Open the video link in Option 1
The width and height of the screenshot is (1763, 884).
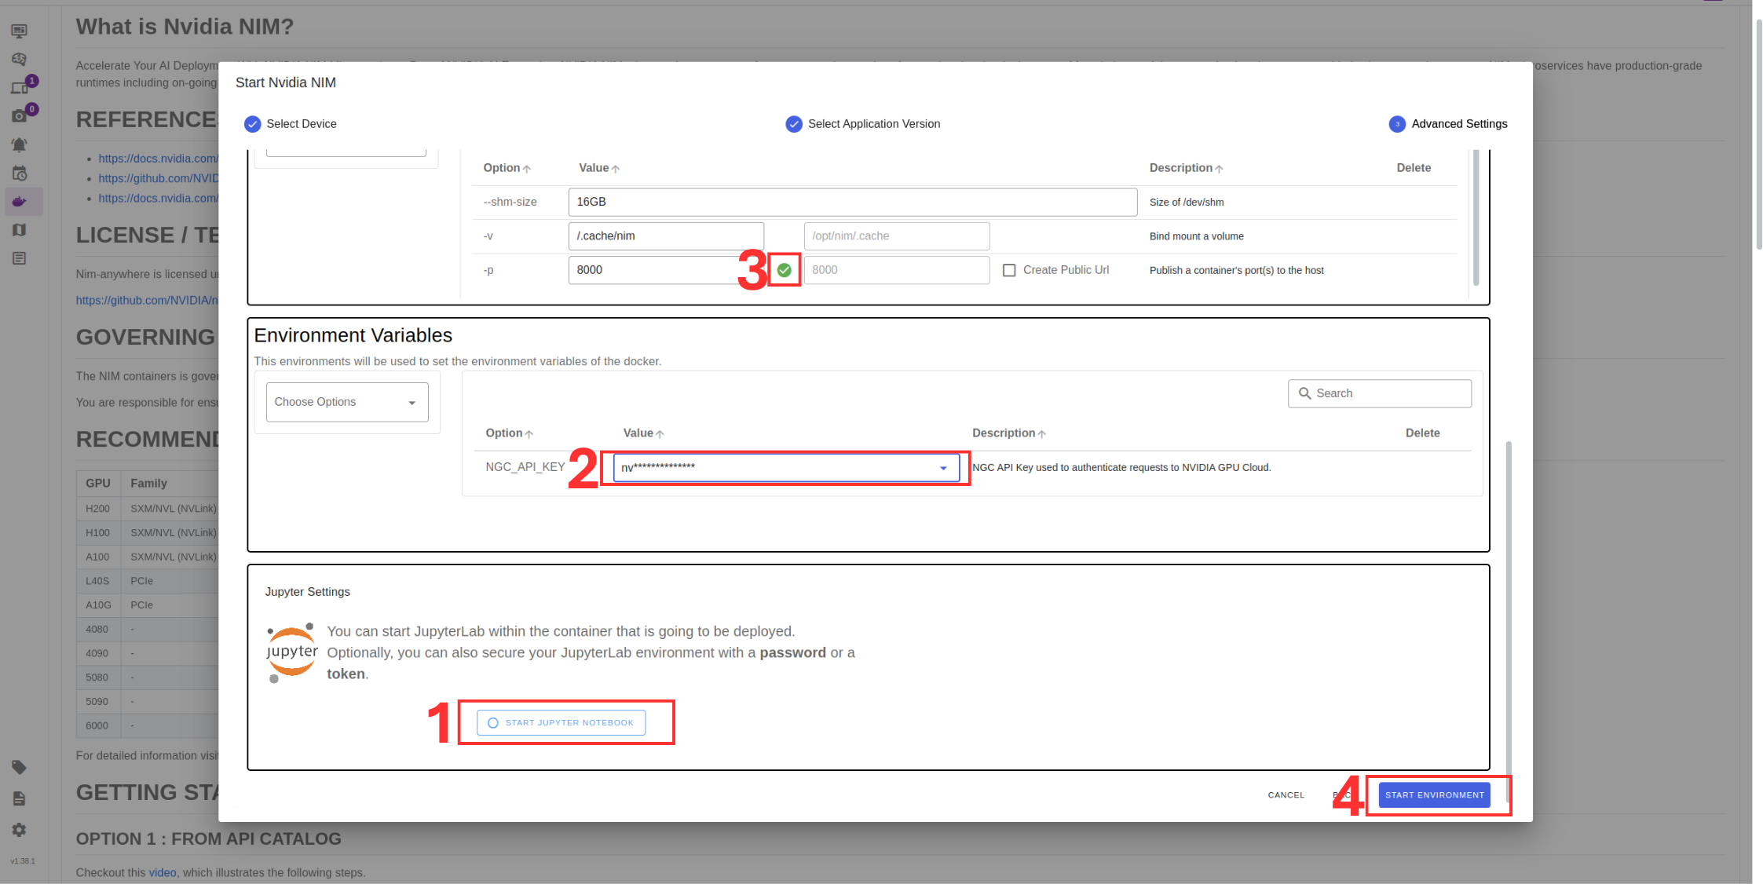click(x=163, y=872)
